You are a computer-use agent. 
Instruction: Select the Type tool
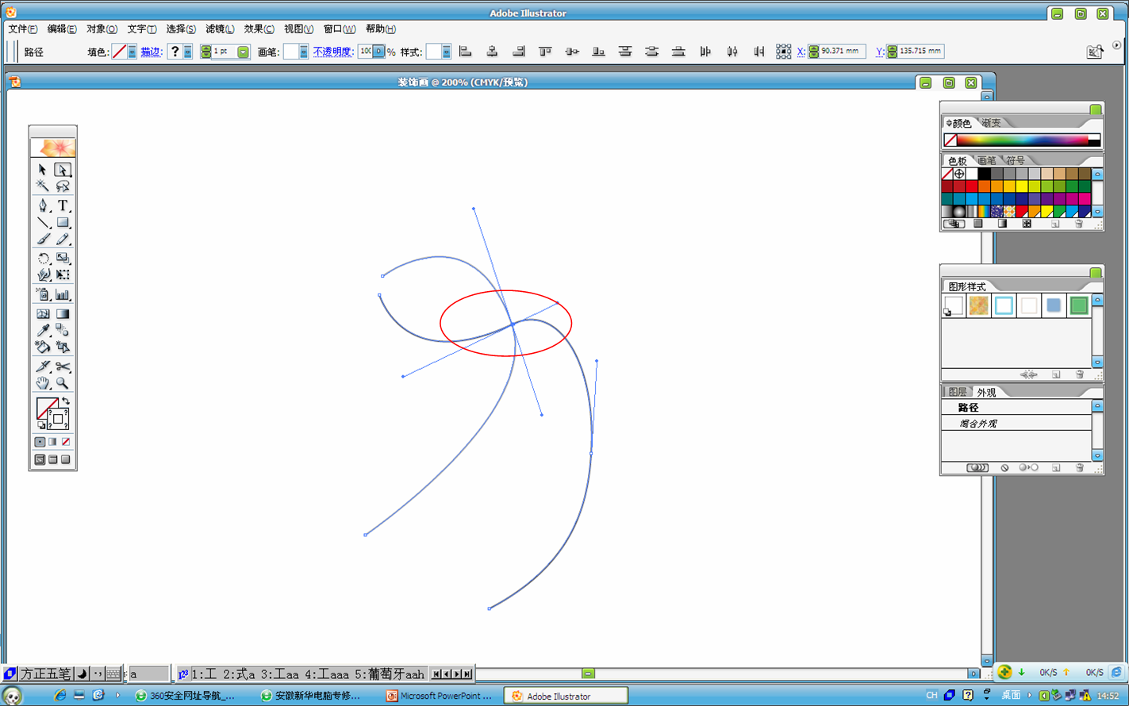click(x=63, y=205)
